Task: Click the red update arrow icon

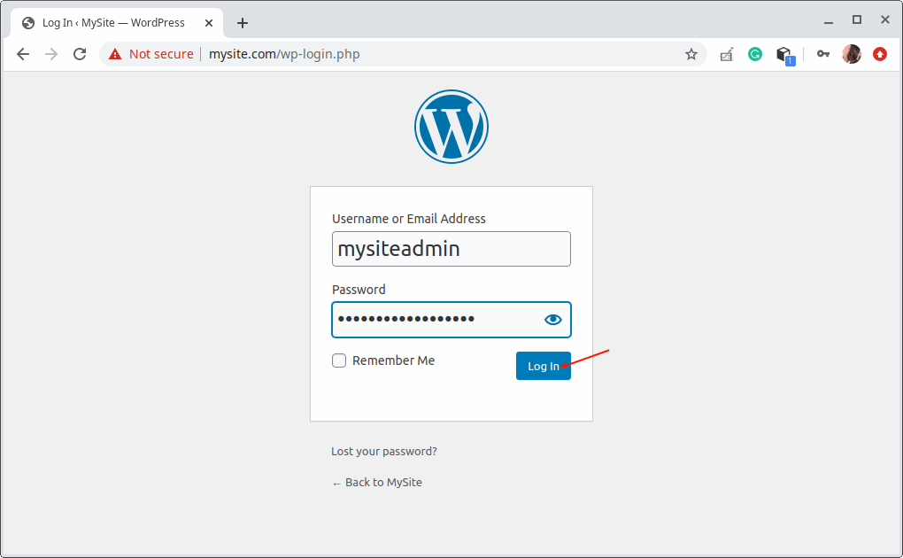Action: [x=880, y=54]
